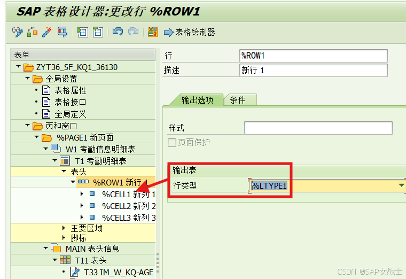Activate the form with the magic wand icon
This screenshot has height=279, width=406.
click(x=48, y=32)
